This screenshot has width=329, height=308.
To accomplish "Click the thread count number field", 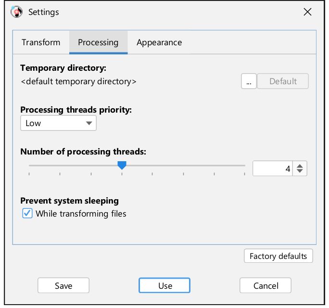I will coord(273,168).
